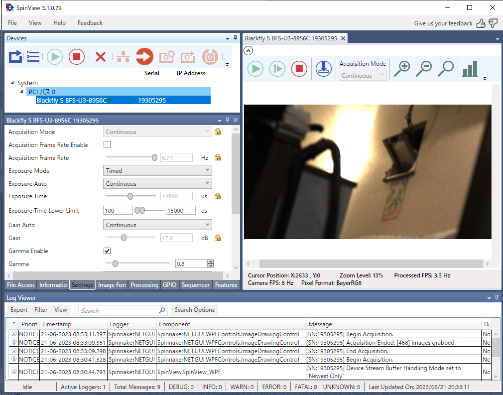Click the Gamma slider handle
Image resolution: width=503 pixels, height=395 pixels.
(115, 263)
